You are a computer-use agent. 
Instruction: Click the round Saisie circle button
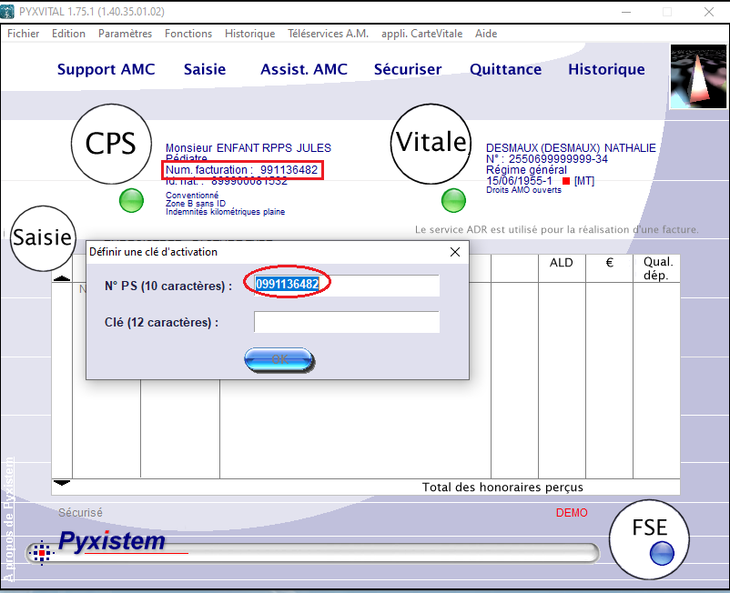(x=43, y=238)
